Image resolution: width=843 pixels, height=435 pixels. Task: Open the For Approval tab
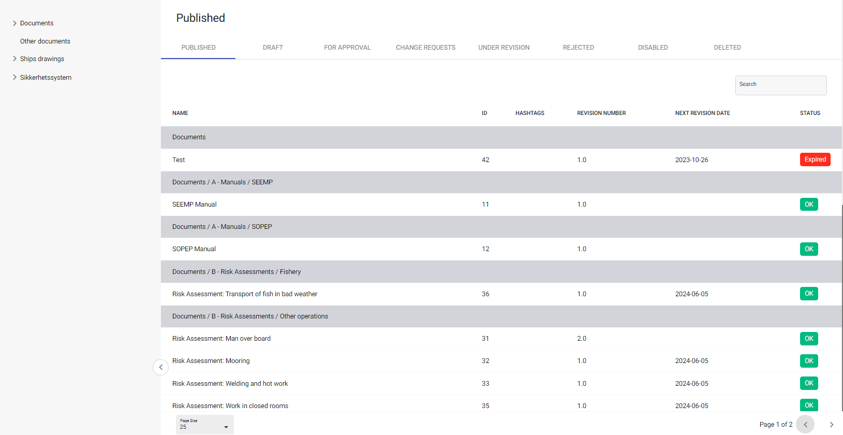click(347, 48)
